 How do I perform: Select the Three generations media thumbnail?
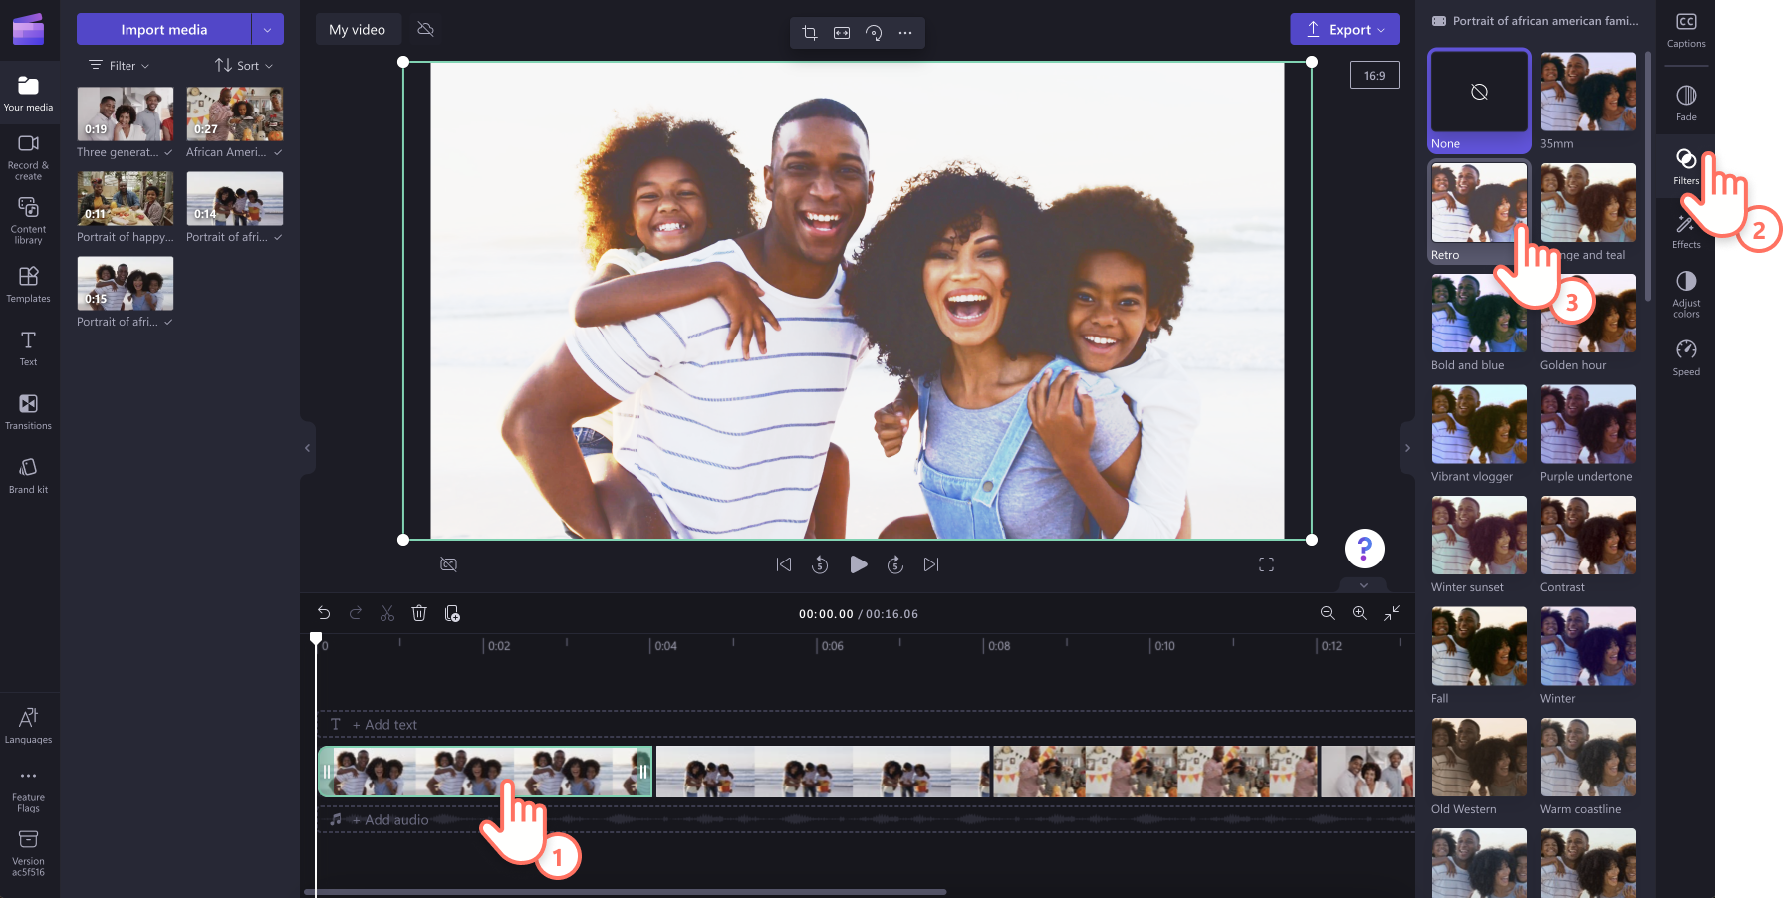126,113
